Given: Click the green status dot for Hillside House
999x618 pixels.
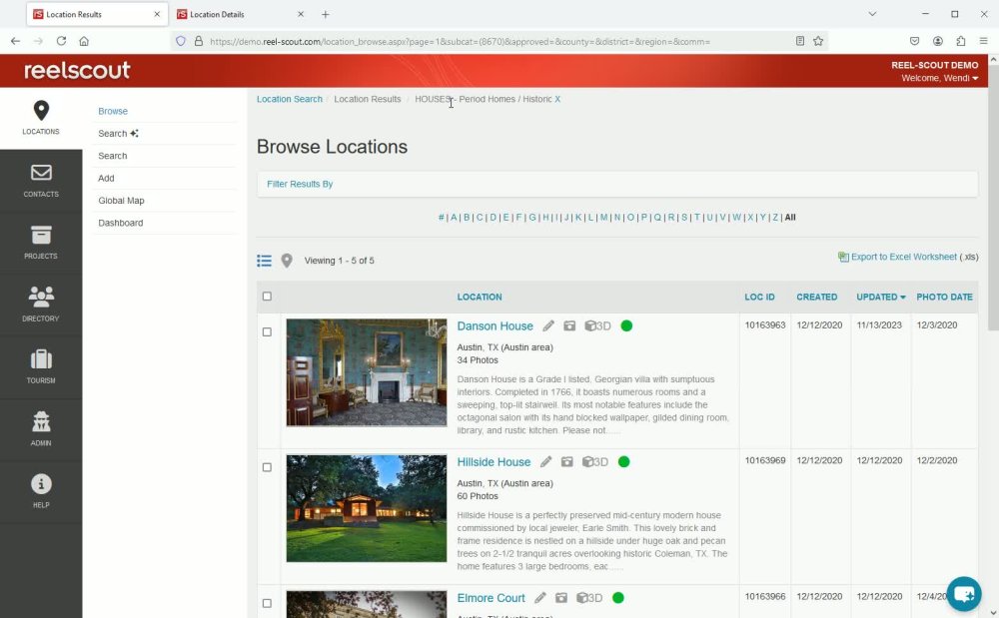Looking at the screenshot, I should pos(623,462).
